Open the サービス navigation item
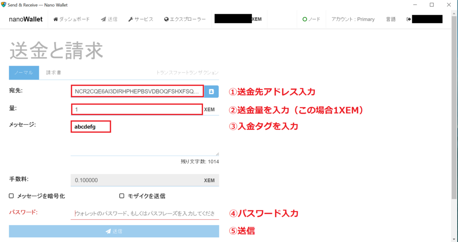 tap(140, 19)
